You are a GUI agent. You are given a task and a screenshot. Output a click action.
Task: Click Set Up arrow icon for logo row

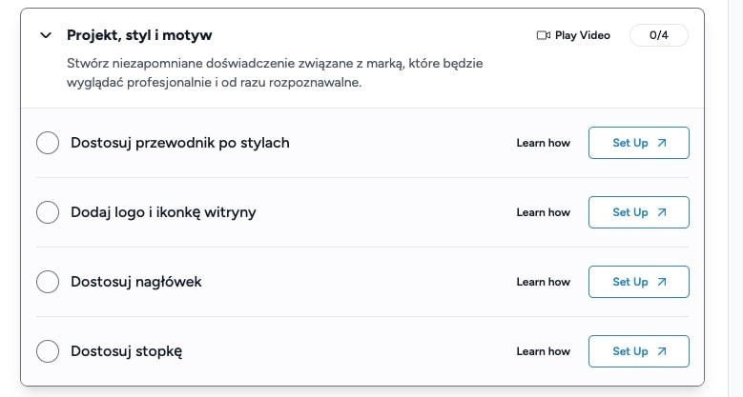(662, 212)
